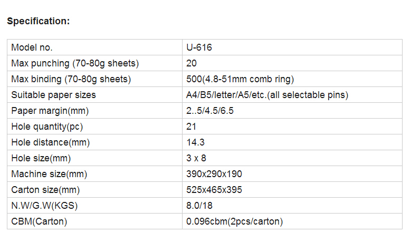Click the Machine size(mm) label

49,174
